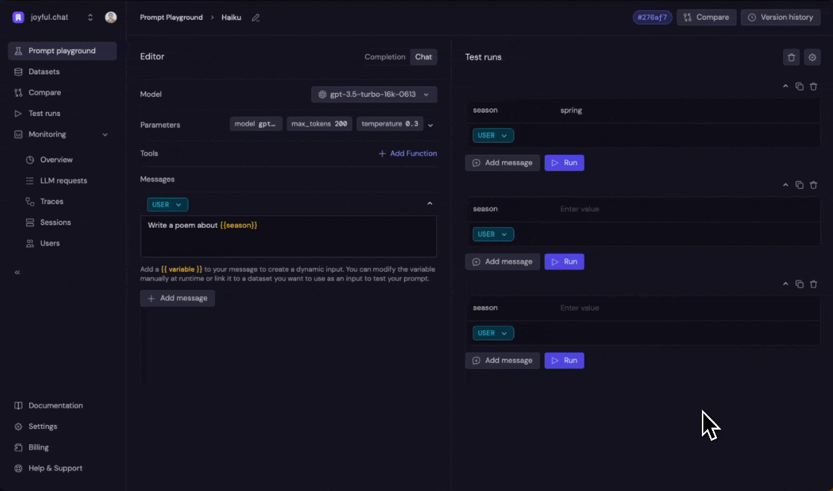The height and width of the screenshot is (491, 833).
Task: Open the USER role dropdown in the Editor message
Action: [x=167, y=205]
